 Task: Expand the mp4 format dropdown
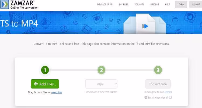(x=101, y=84)
